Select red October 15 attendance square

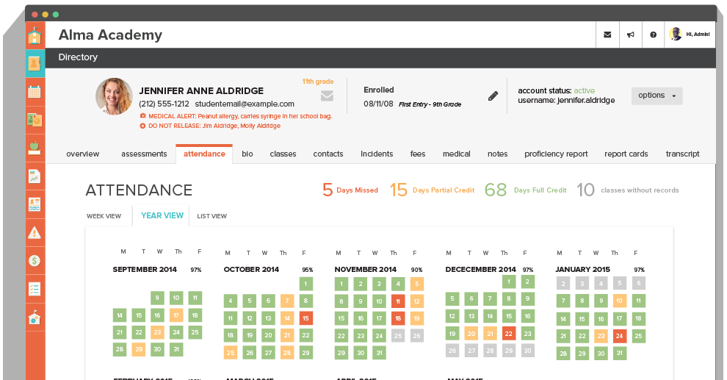pos(305,318)
